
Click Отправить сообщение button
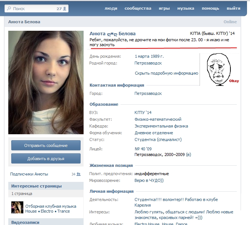click(46, 145)
